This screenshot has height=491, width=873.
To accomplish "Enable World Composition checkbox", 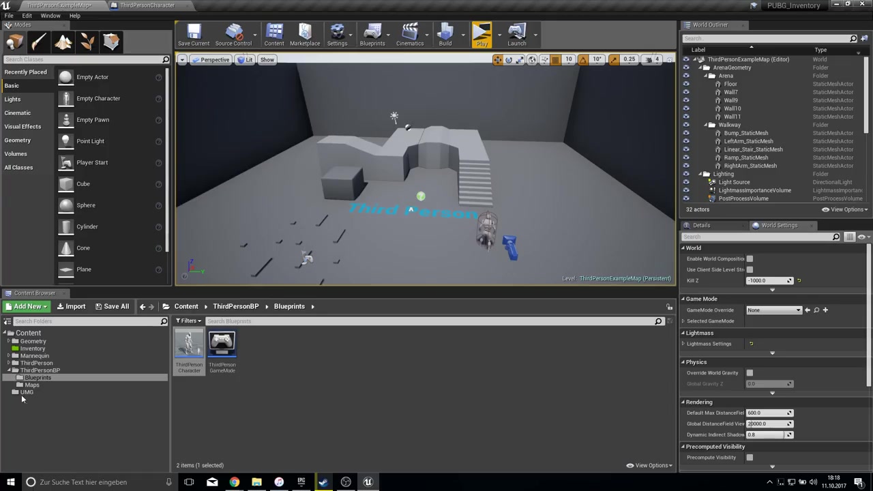I will pos(750,258).
